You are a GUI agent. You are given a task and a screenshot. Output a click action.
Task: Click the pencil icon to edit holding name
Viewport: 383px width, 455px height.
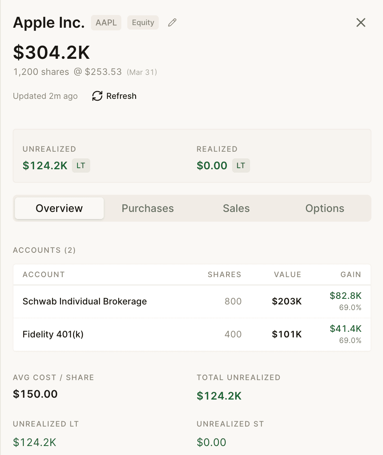pos(172,22)
